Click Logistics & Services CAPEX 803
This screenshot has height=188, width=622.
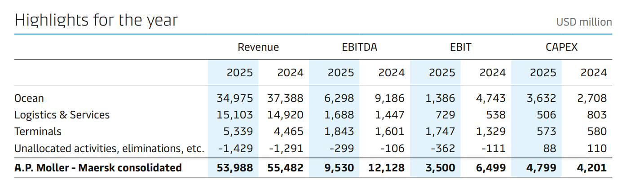(597, 115)
